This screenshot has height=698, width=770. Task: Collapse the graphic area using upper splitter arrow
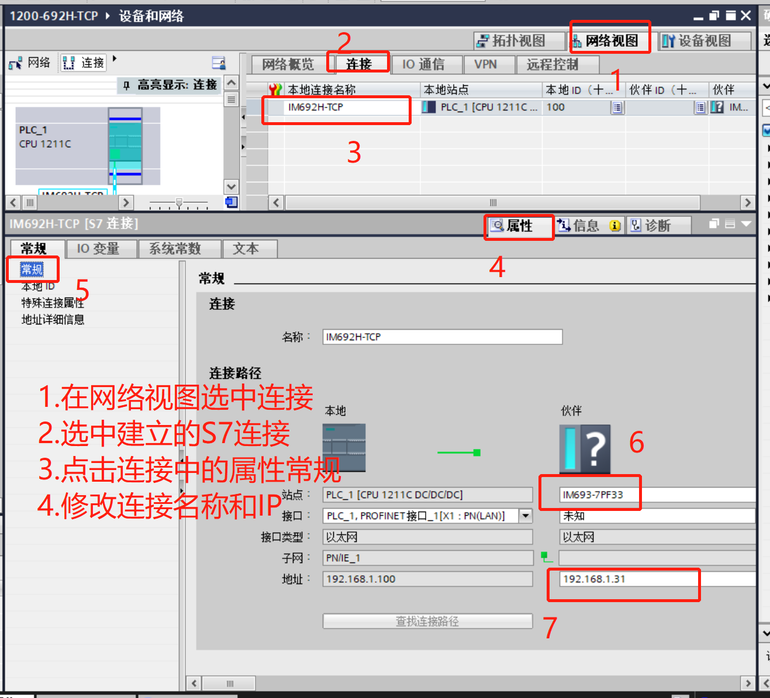[243, 117]
